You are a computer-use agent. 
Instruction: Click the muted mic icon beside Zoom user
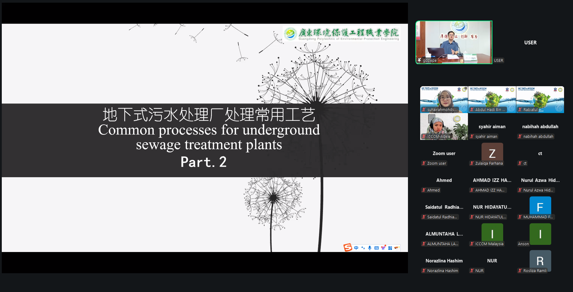pos(424,163)
